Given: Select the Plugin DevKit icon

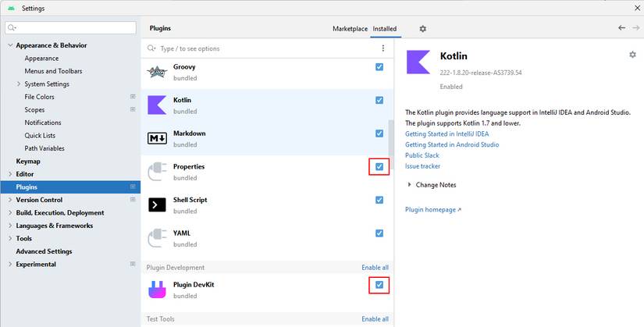Looking at the screenshot, I should [x=157, y=290].
